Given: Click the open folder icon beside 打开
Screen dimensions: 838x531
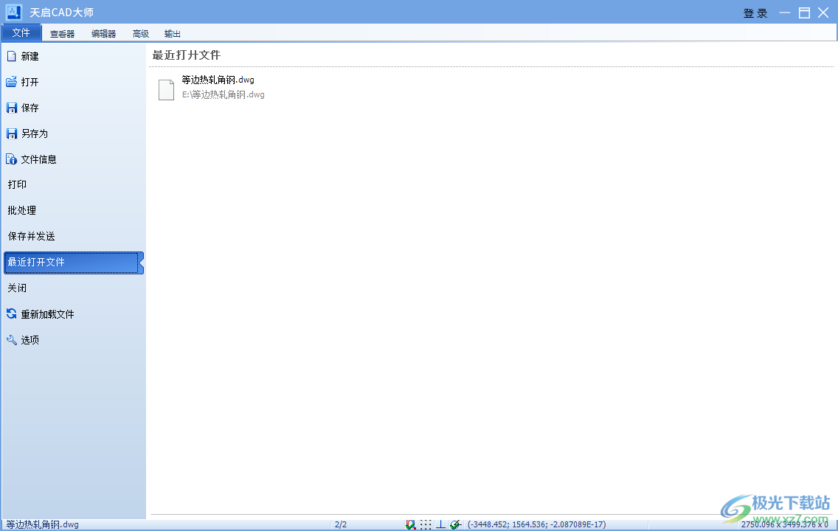Looking at the screenshot, I should (11, 82).
